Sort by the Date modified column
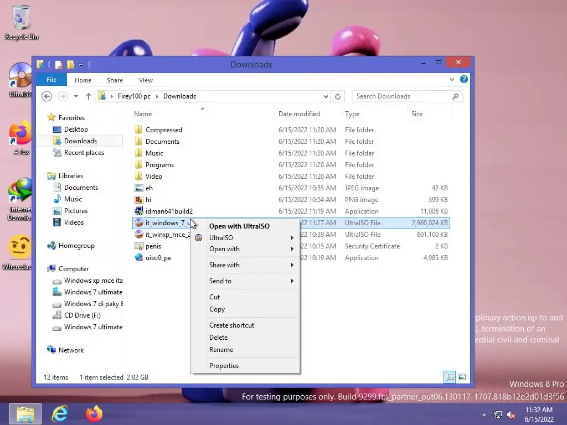This screenshot has height=425, width=567. click(x=308, y=114)
